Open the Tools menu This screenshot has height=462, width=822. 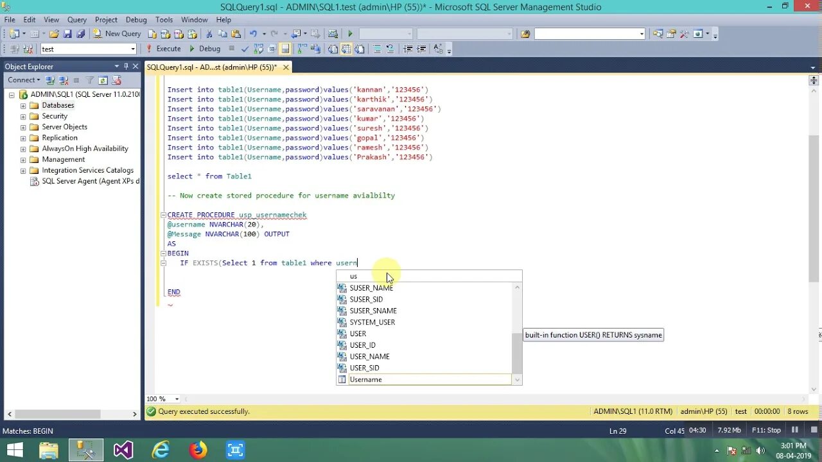[x=164, y=20]
